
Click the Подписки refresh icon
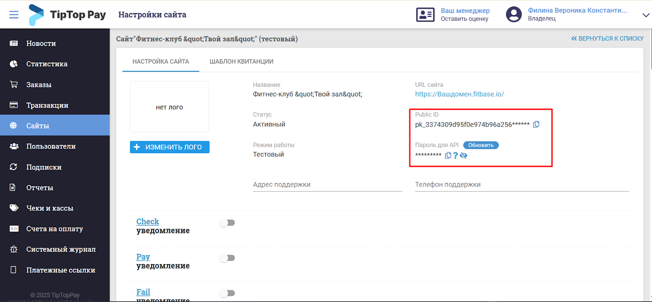pos(13,167)
